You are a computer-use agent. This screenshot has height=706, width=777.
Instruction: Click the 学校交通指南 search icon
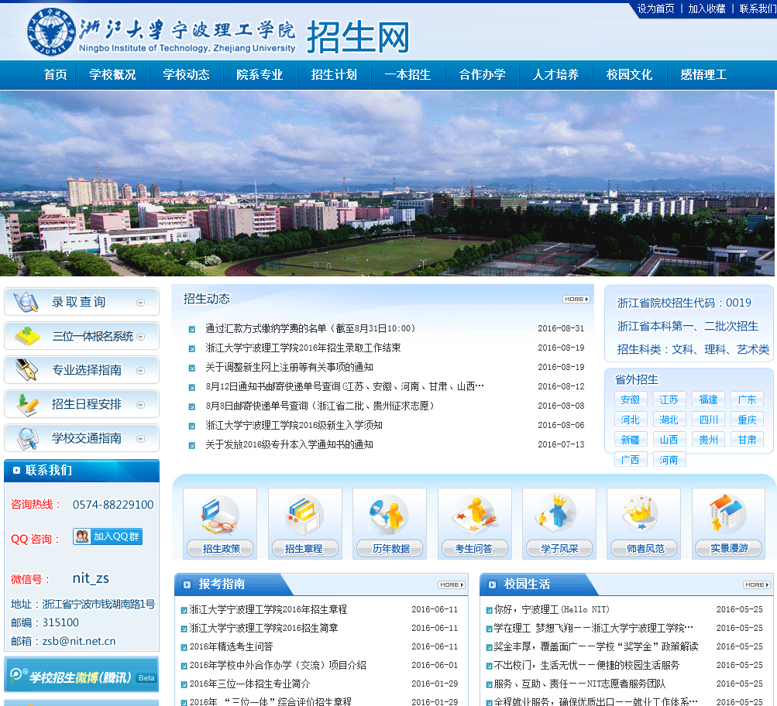point(28,438)
